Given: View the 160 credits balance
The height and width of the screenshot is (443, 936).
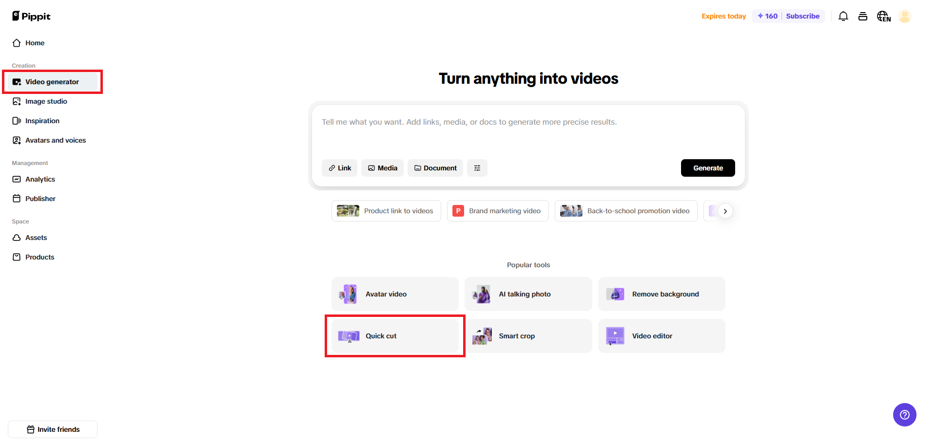Looking at the screenshot, I should coord(767,16).
